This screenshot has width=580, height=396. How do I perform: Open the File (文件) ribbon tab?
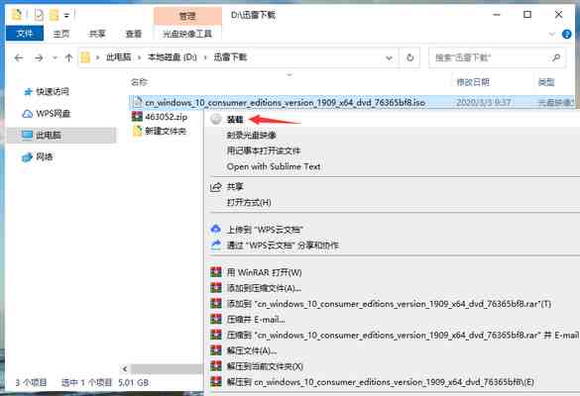[x=25, y=34]
